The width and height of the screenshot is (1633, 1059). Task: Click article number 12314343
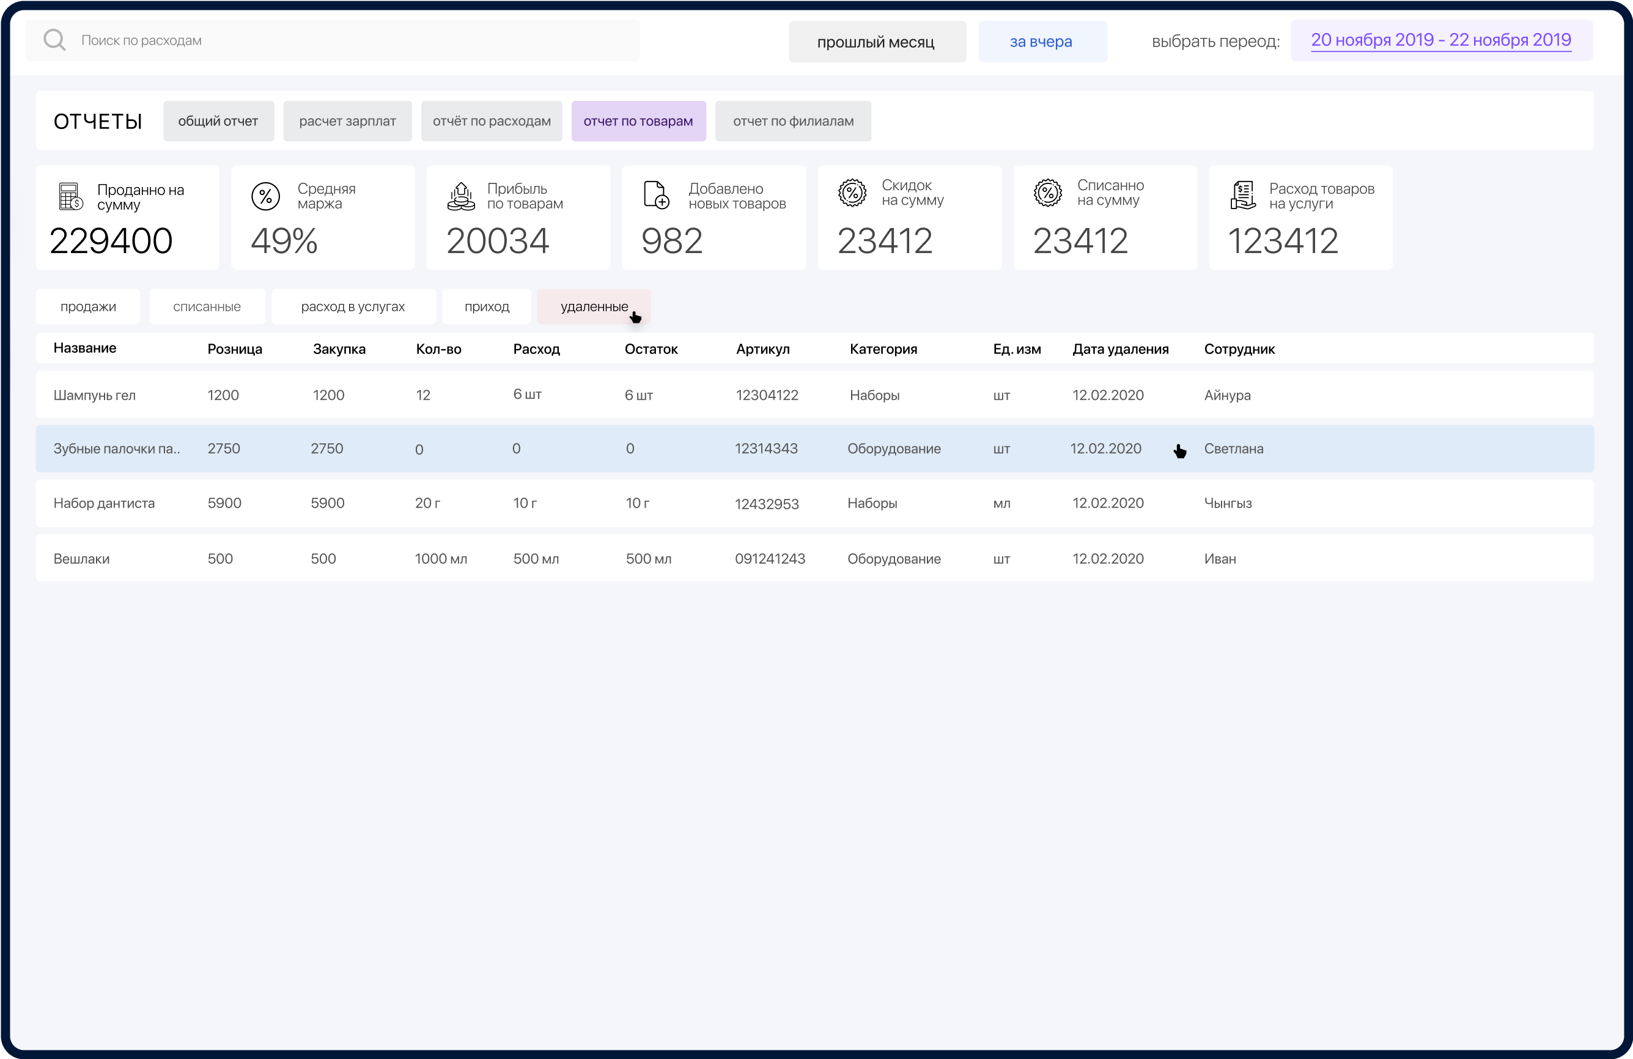(x=767, y=449)
